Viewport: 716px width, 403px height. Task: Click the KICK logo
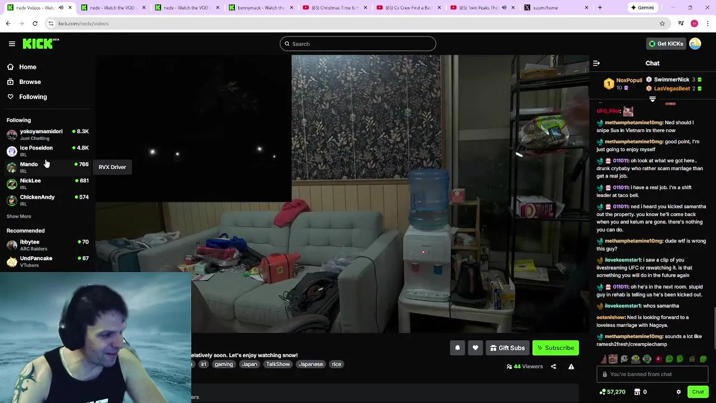tap(41, 44)
